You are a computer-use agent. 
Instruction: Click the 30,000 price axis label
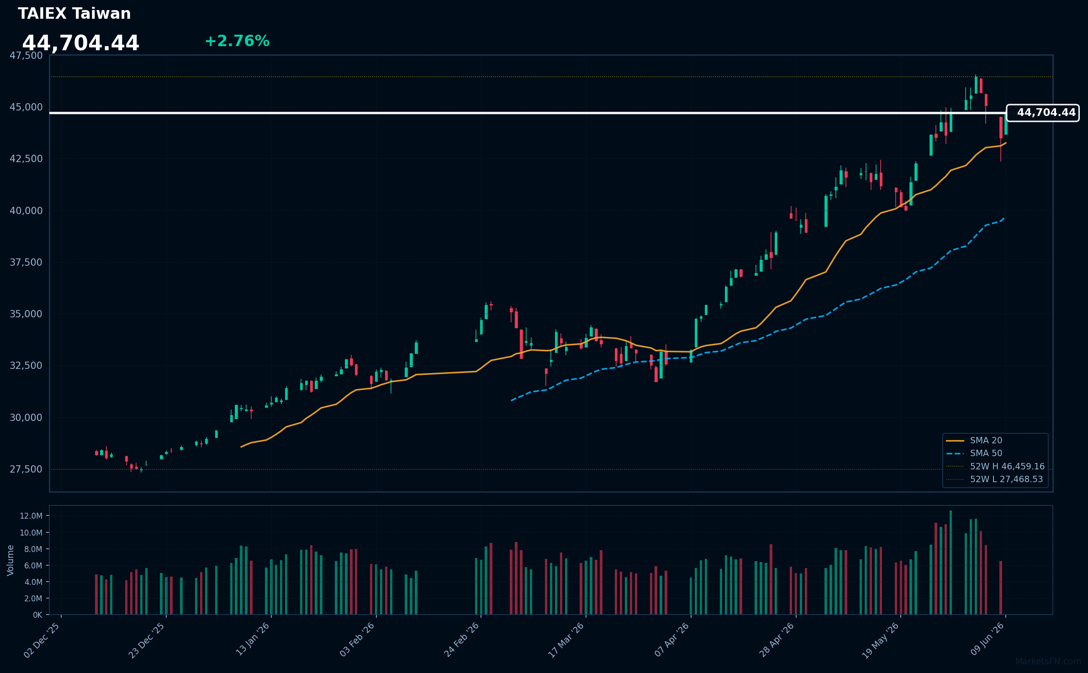pos(26,417)
